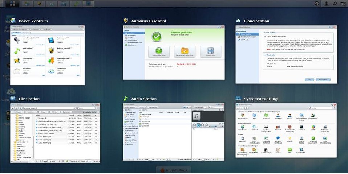Open Firewall in Systemsteuerung
Screen dimensions: 348x174
click(x=278, y=128)
